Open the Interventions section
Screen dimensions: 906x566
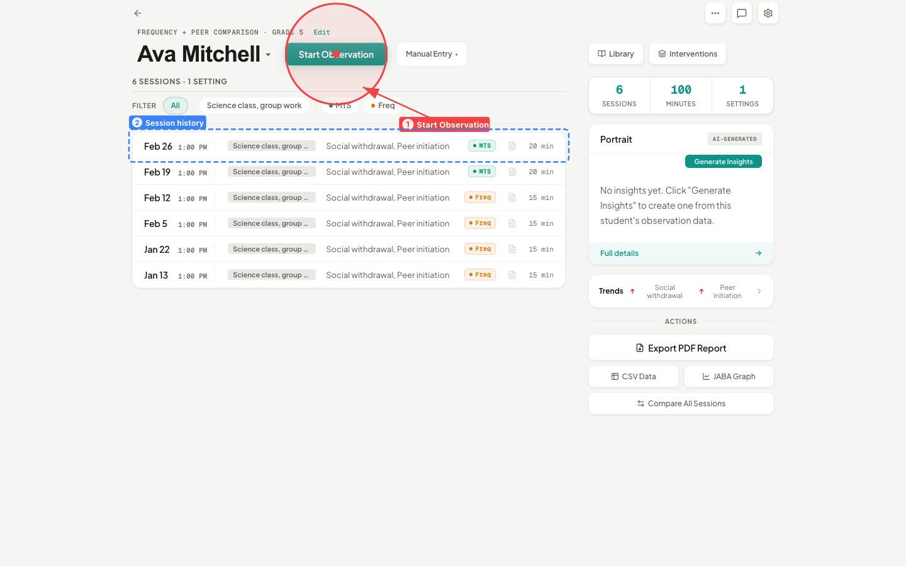687,54
